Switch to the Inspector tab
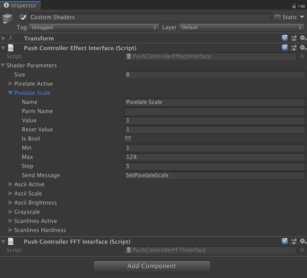This screenshot has height=278, width=307. pos(20,5)
